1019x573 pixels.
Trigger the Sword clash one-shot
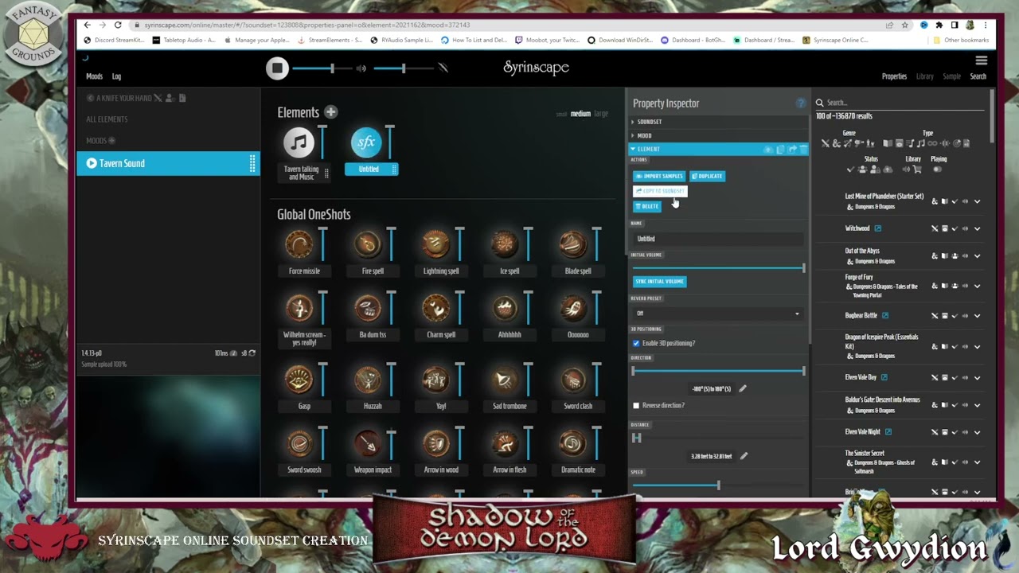(x=573, y=380)
